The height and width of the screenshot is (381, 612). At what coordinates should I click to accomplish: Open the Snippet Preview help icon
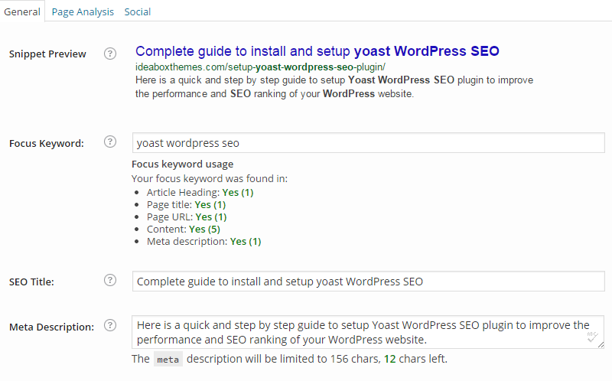click(x=110, y=54)
